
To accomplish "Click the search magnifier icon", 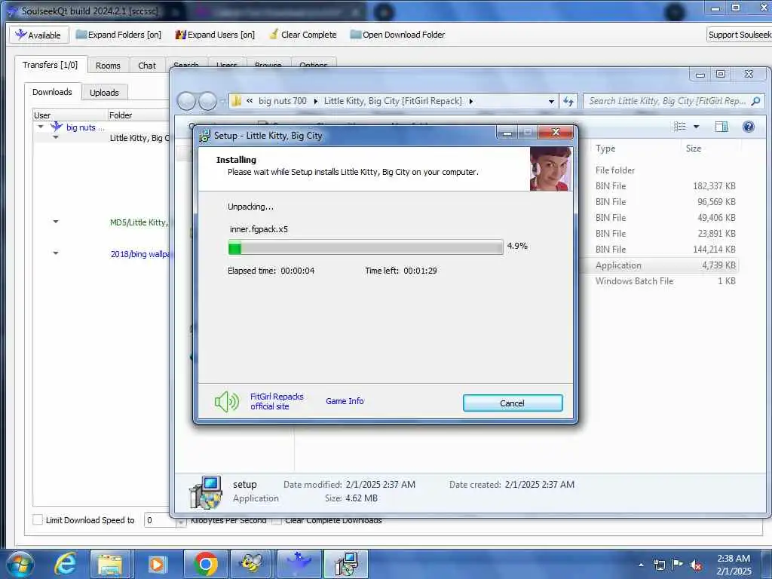I will click(755, 102).
